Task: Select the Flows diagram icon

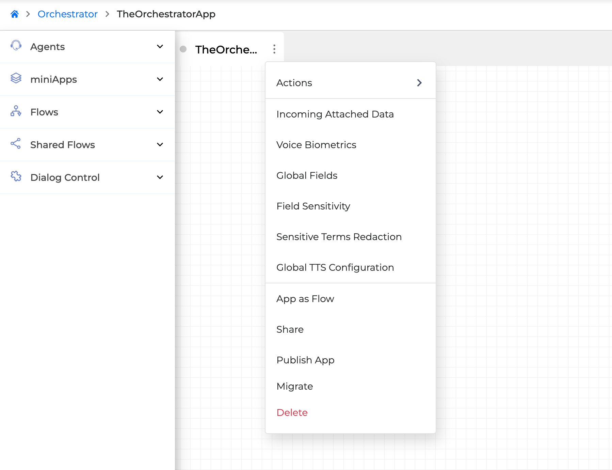Action: [x=16, y=112]
